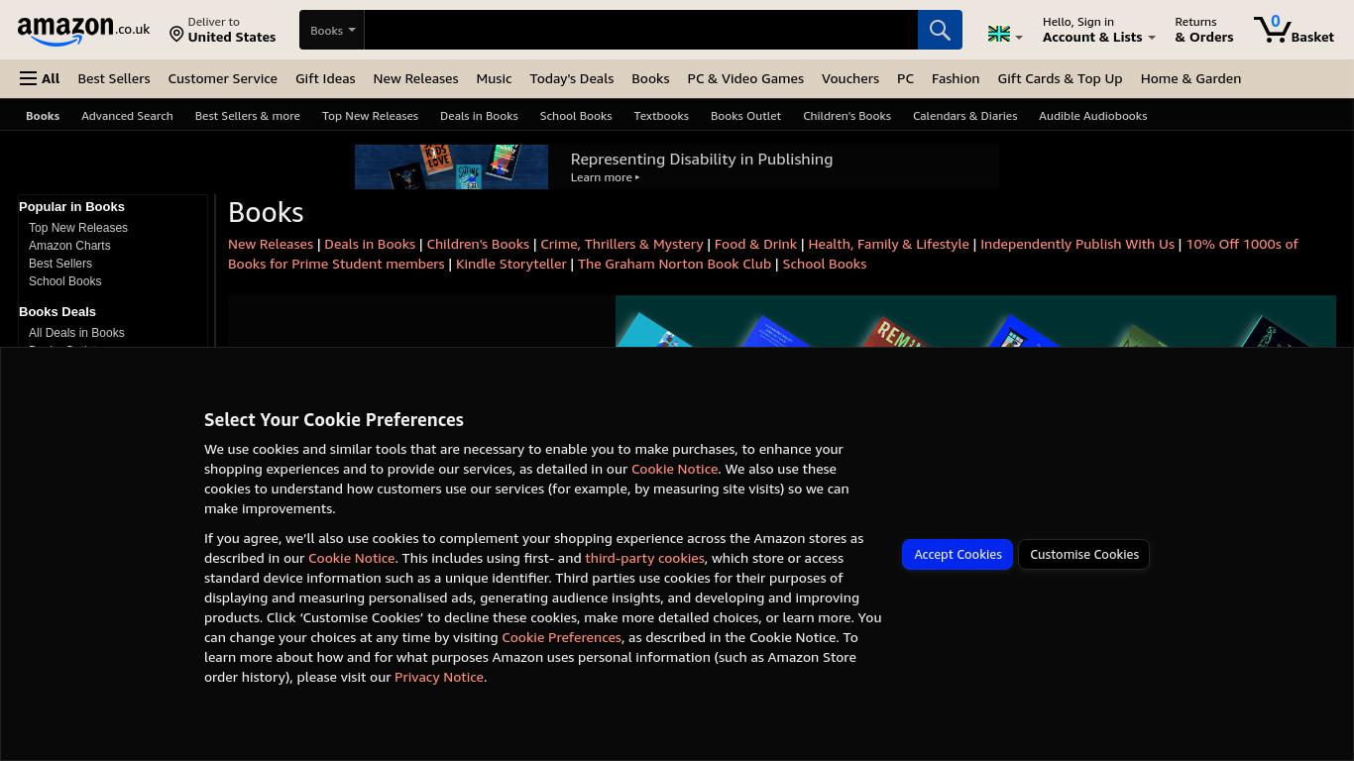This screenshot has width=1354, height=761.
Task: Open Crime, Thrillers & Mystery
Action: (621, 244)
